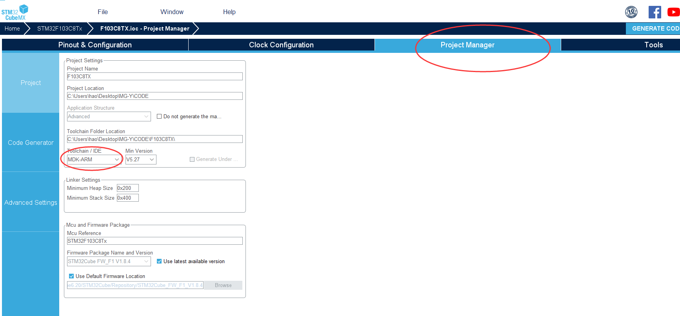Viewport: 680px width, 316px height.
Task: Open the Min Version V5.27 dropdown
Action: tap(141, 159)
